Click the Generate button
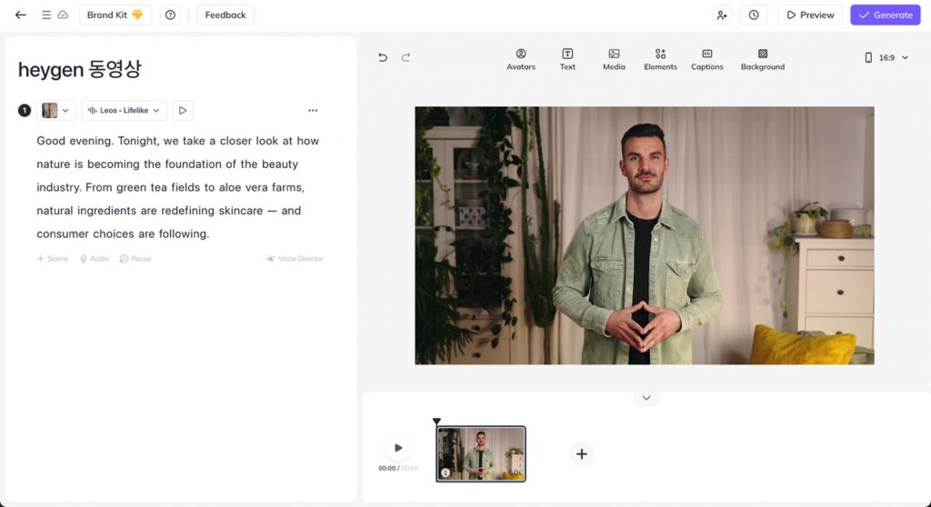 point(886,15)
